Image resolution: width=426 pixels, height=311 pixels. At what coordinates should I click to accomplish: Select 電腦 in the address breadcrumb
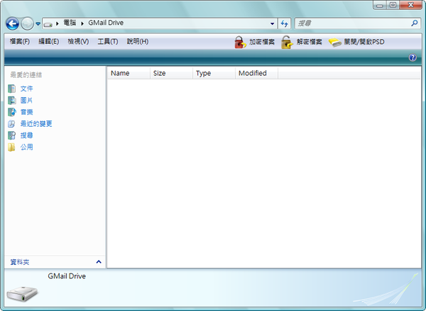click(70, 23)
